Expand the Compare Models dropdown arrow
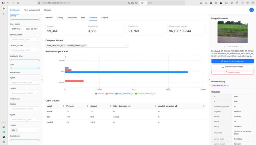 (x=126, y=45)
